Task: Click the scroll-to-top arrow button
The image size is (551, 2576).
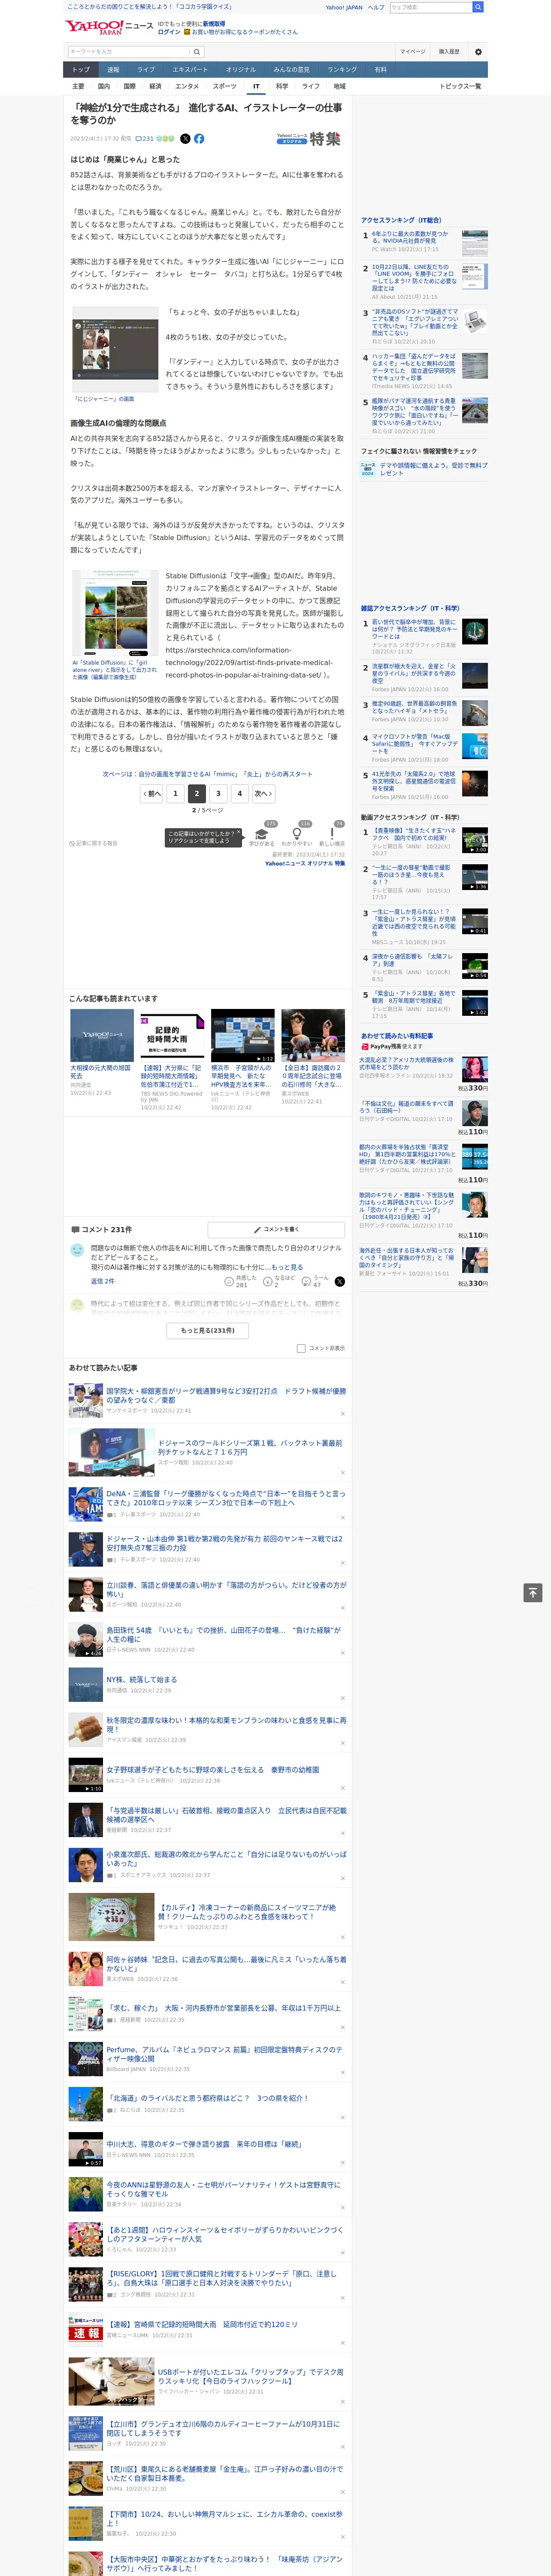Action: pyautogui.click(x=533, y=1593)
